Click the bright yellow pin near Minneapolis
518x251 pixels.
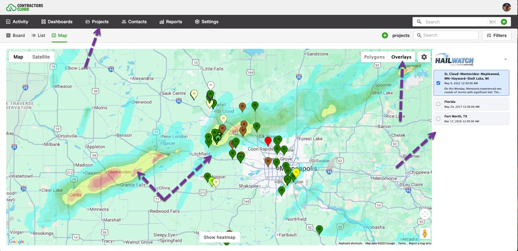[296, 172]
